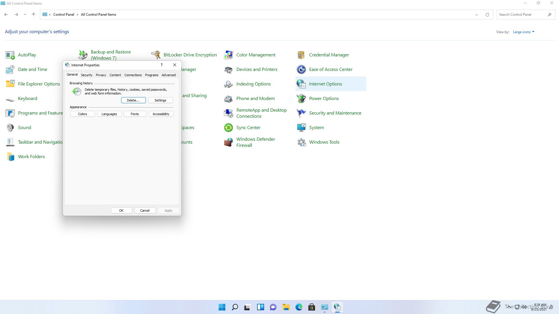Open the Programs and Features icon
The width and height of the screenshot is (559, 314).
[x=10, y=113]
